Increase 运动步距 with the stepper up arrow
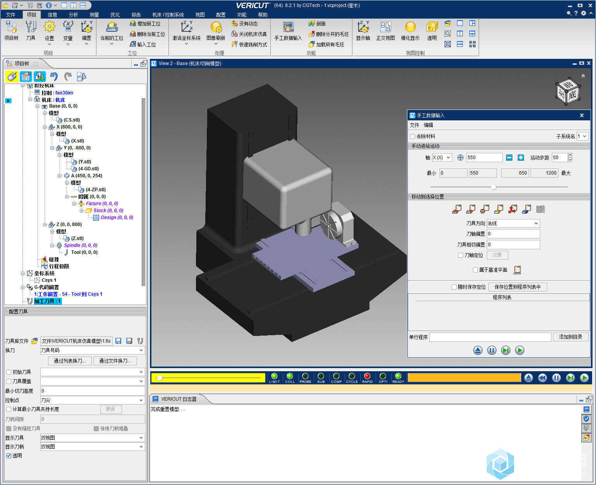 [570, 155]
